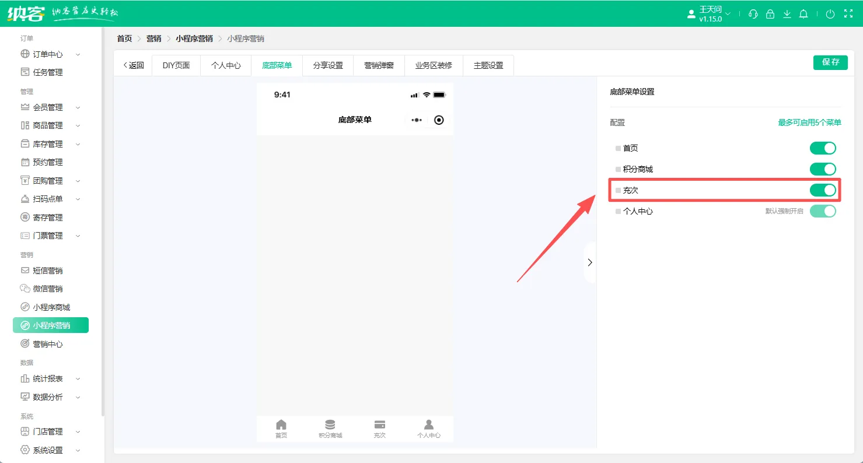Click the download icon in top bar

point(787,14)
